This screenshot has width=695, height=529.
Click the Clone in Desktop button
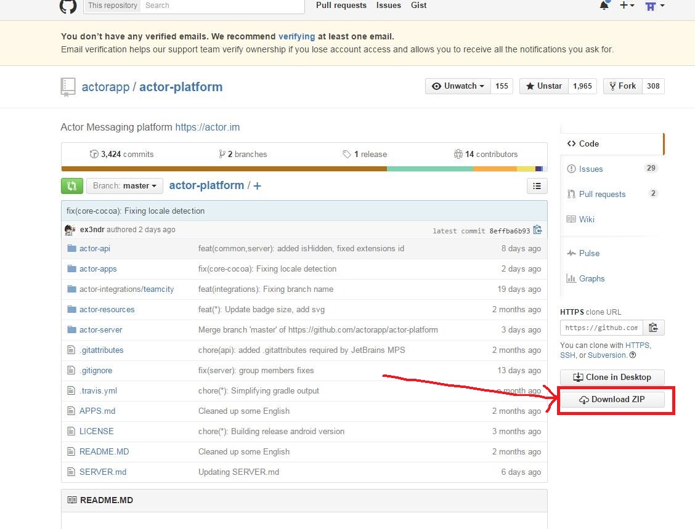[612, 378]
